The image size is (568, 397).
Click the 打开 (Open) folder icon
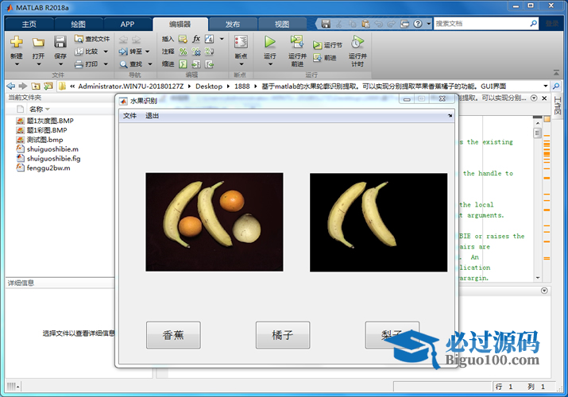pyautogui.click(x=38, y=42)
